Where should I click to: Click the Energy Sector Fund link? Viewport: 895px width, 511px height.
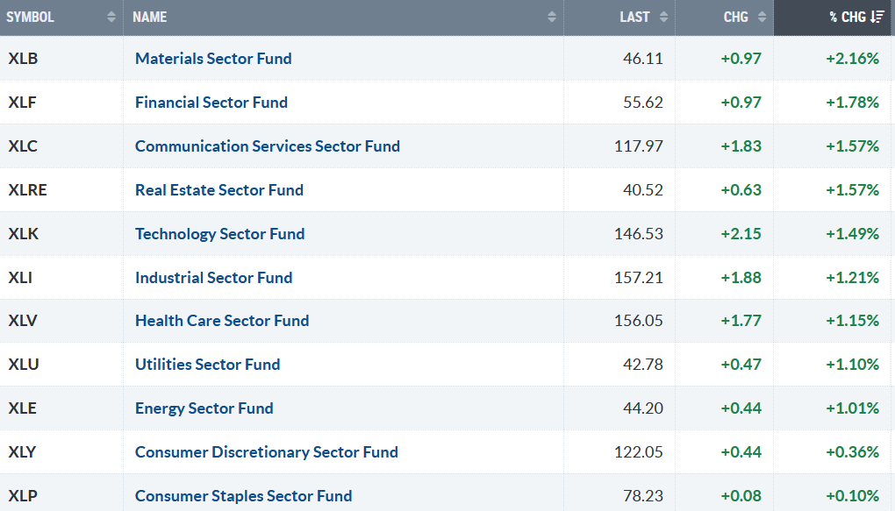click(x=204, y=408)
